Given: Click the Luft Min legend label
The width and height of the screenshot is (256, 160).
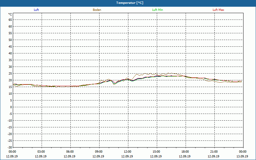Looking at the screenshot, I should (x=157, y=10).
